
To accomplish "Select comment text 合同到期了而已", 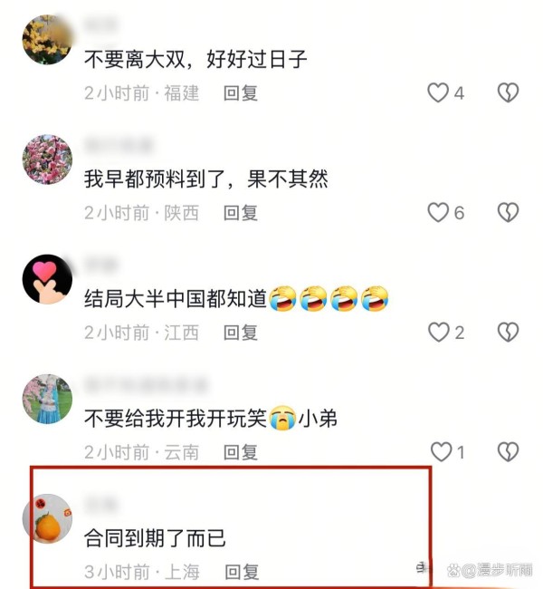I will (x=155, y=538).
